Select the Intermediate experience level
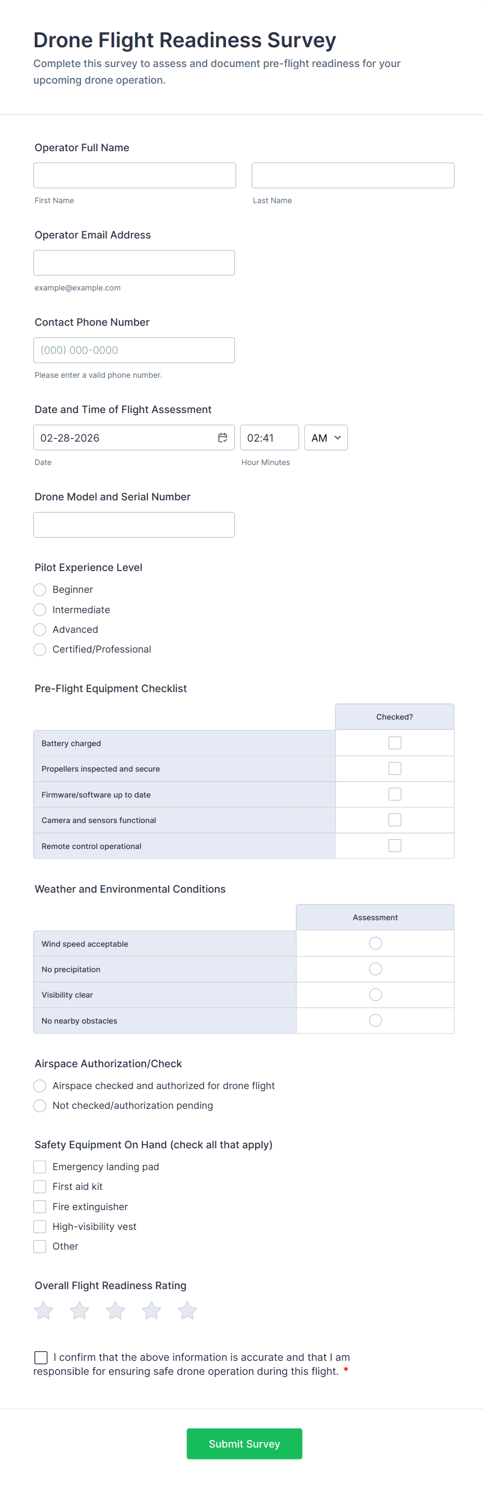This screenshot has width=483, height=1485. tap(40, 609)
